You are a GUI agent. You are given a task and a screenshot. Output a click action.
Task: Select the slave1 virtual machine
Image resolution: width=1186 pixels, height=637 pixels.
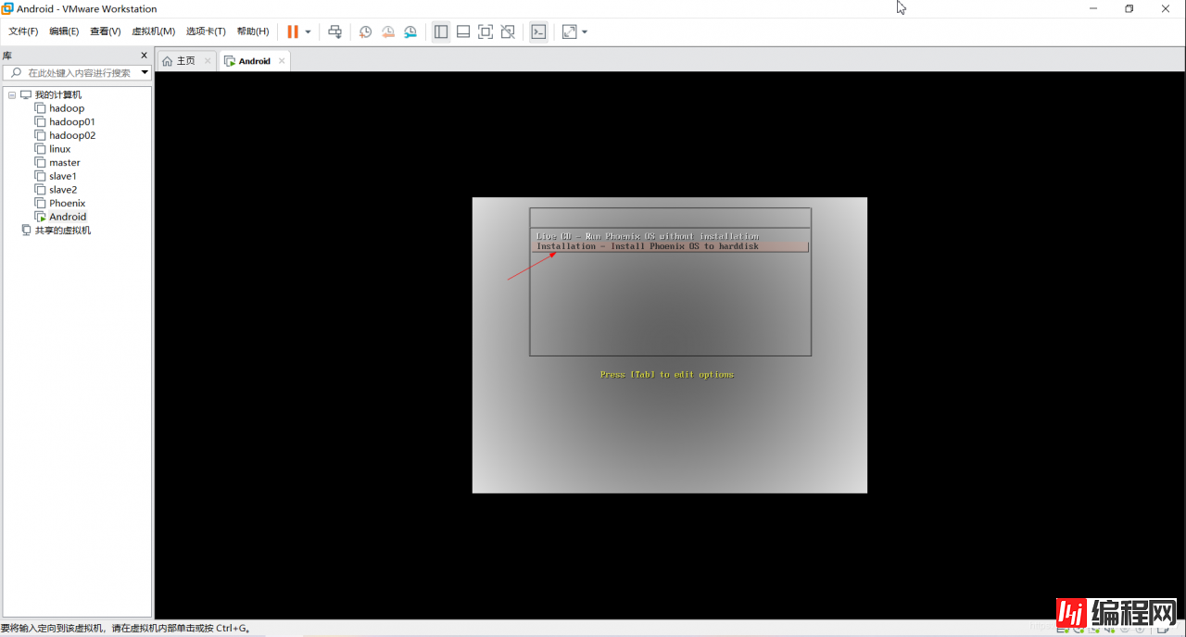[x=63, y=176]
